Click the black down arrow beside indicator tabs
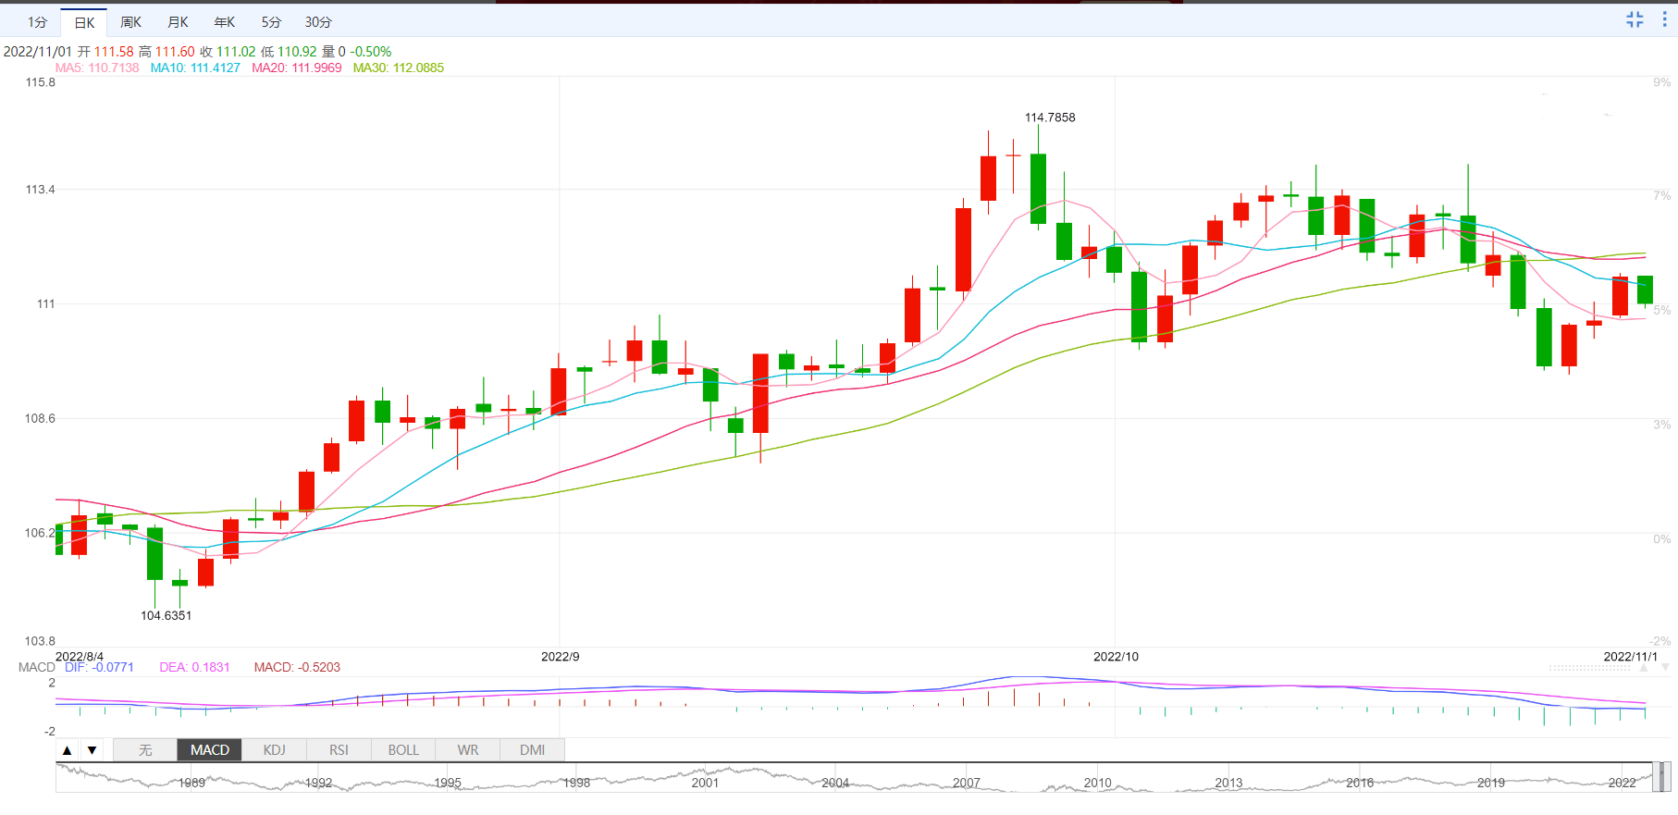This screenshot has height=815, width=1678. click(x=92, y=750)
